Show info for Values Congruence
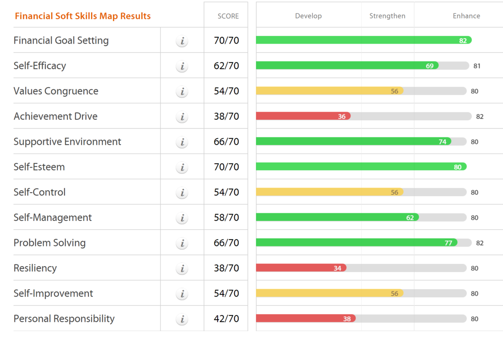This screenshot has height=344, width=503. 182,92
